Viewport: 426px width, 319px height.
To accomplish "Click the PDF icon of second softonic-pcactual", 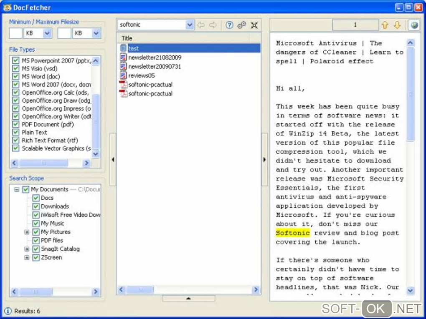I will [x=123, y=93].
